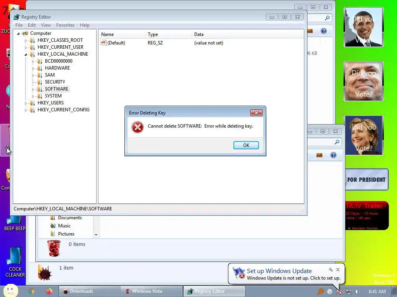Click Registry Editor taskbar button
The image size is (397, 297).
(214, 291)
